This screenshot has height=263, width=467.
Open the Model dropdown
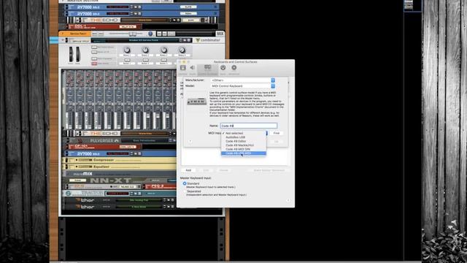243,86
